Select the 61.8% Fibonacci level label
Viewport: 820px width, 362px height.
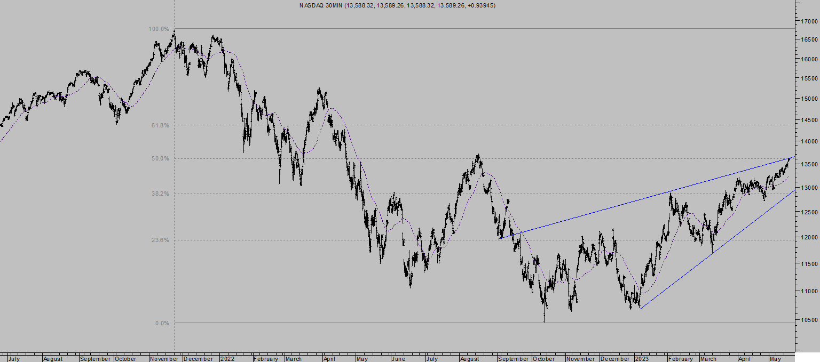point(161,125)
